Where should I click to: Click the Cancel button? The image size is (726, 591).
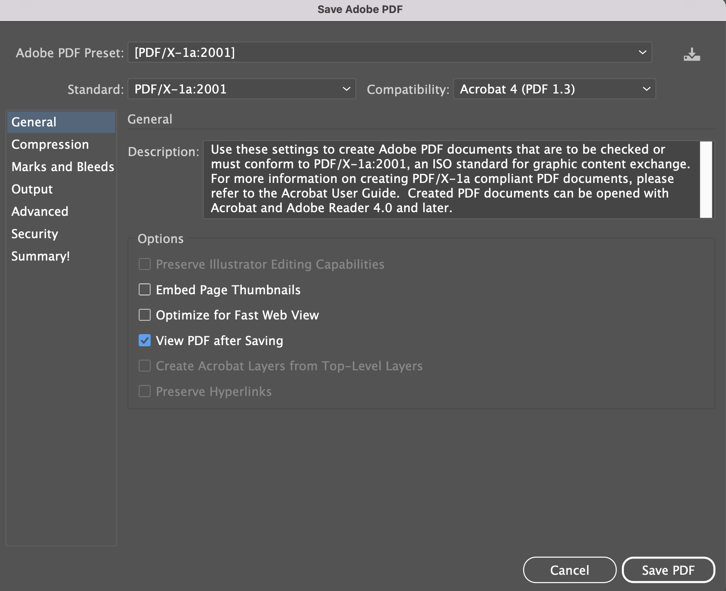[x=570, y=570]
